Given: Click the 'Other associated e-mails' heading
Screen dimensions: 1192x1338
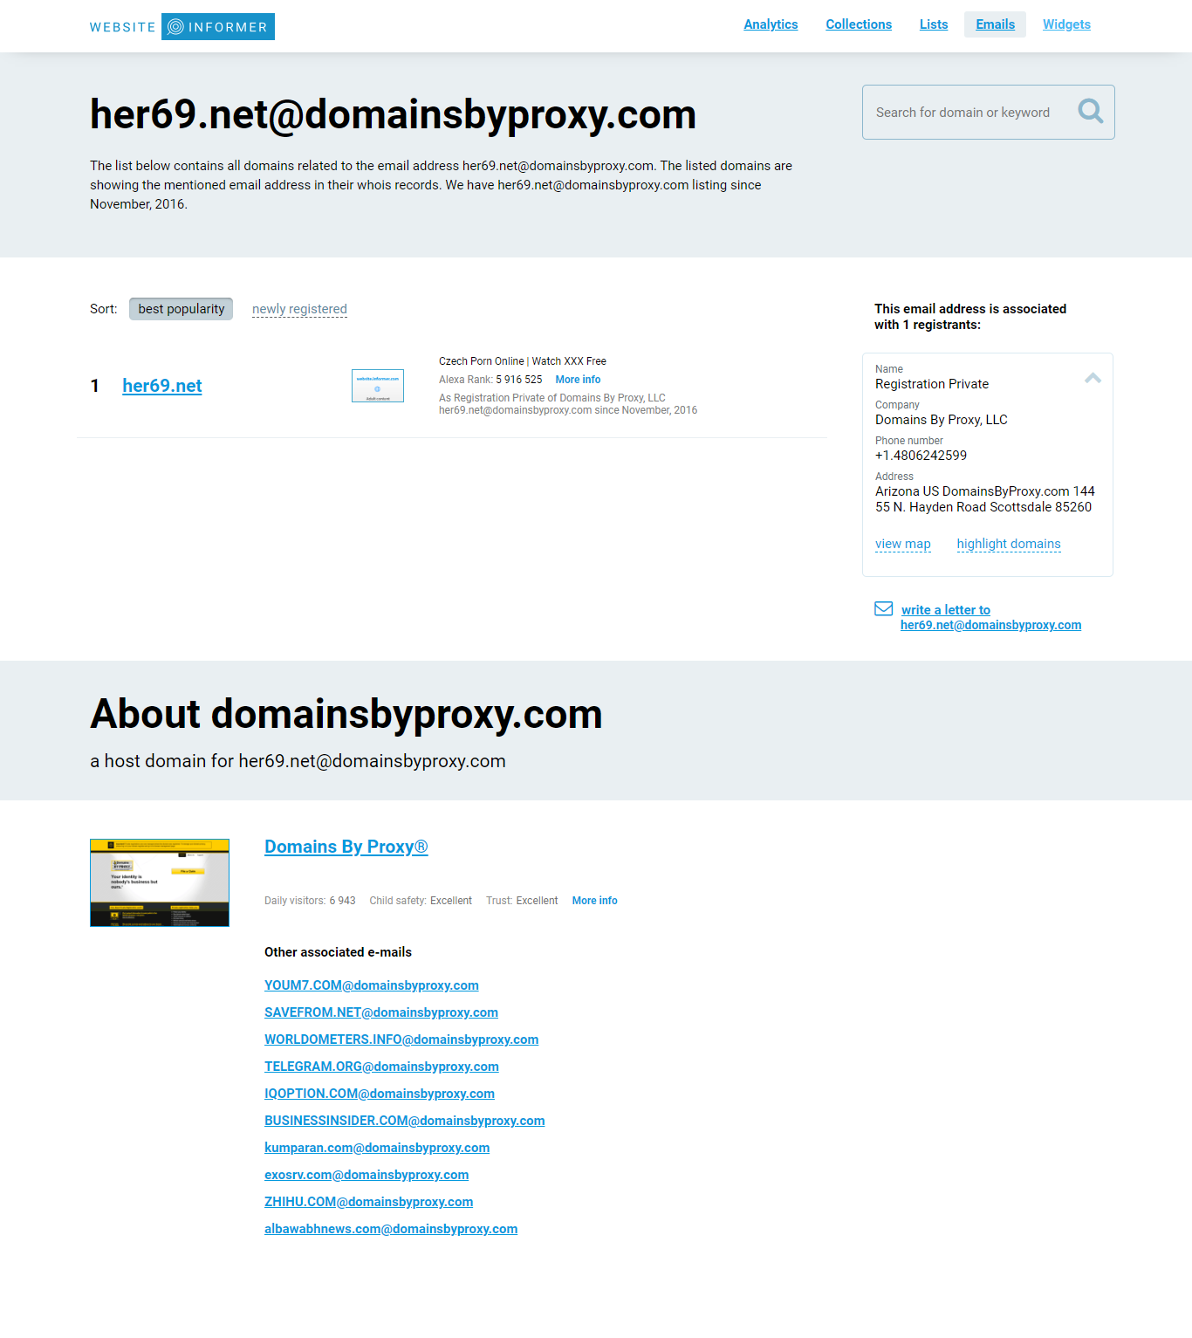Looking at the screenshot, I should pyautogui.click(x=338, y=952).
